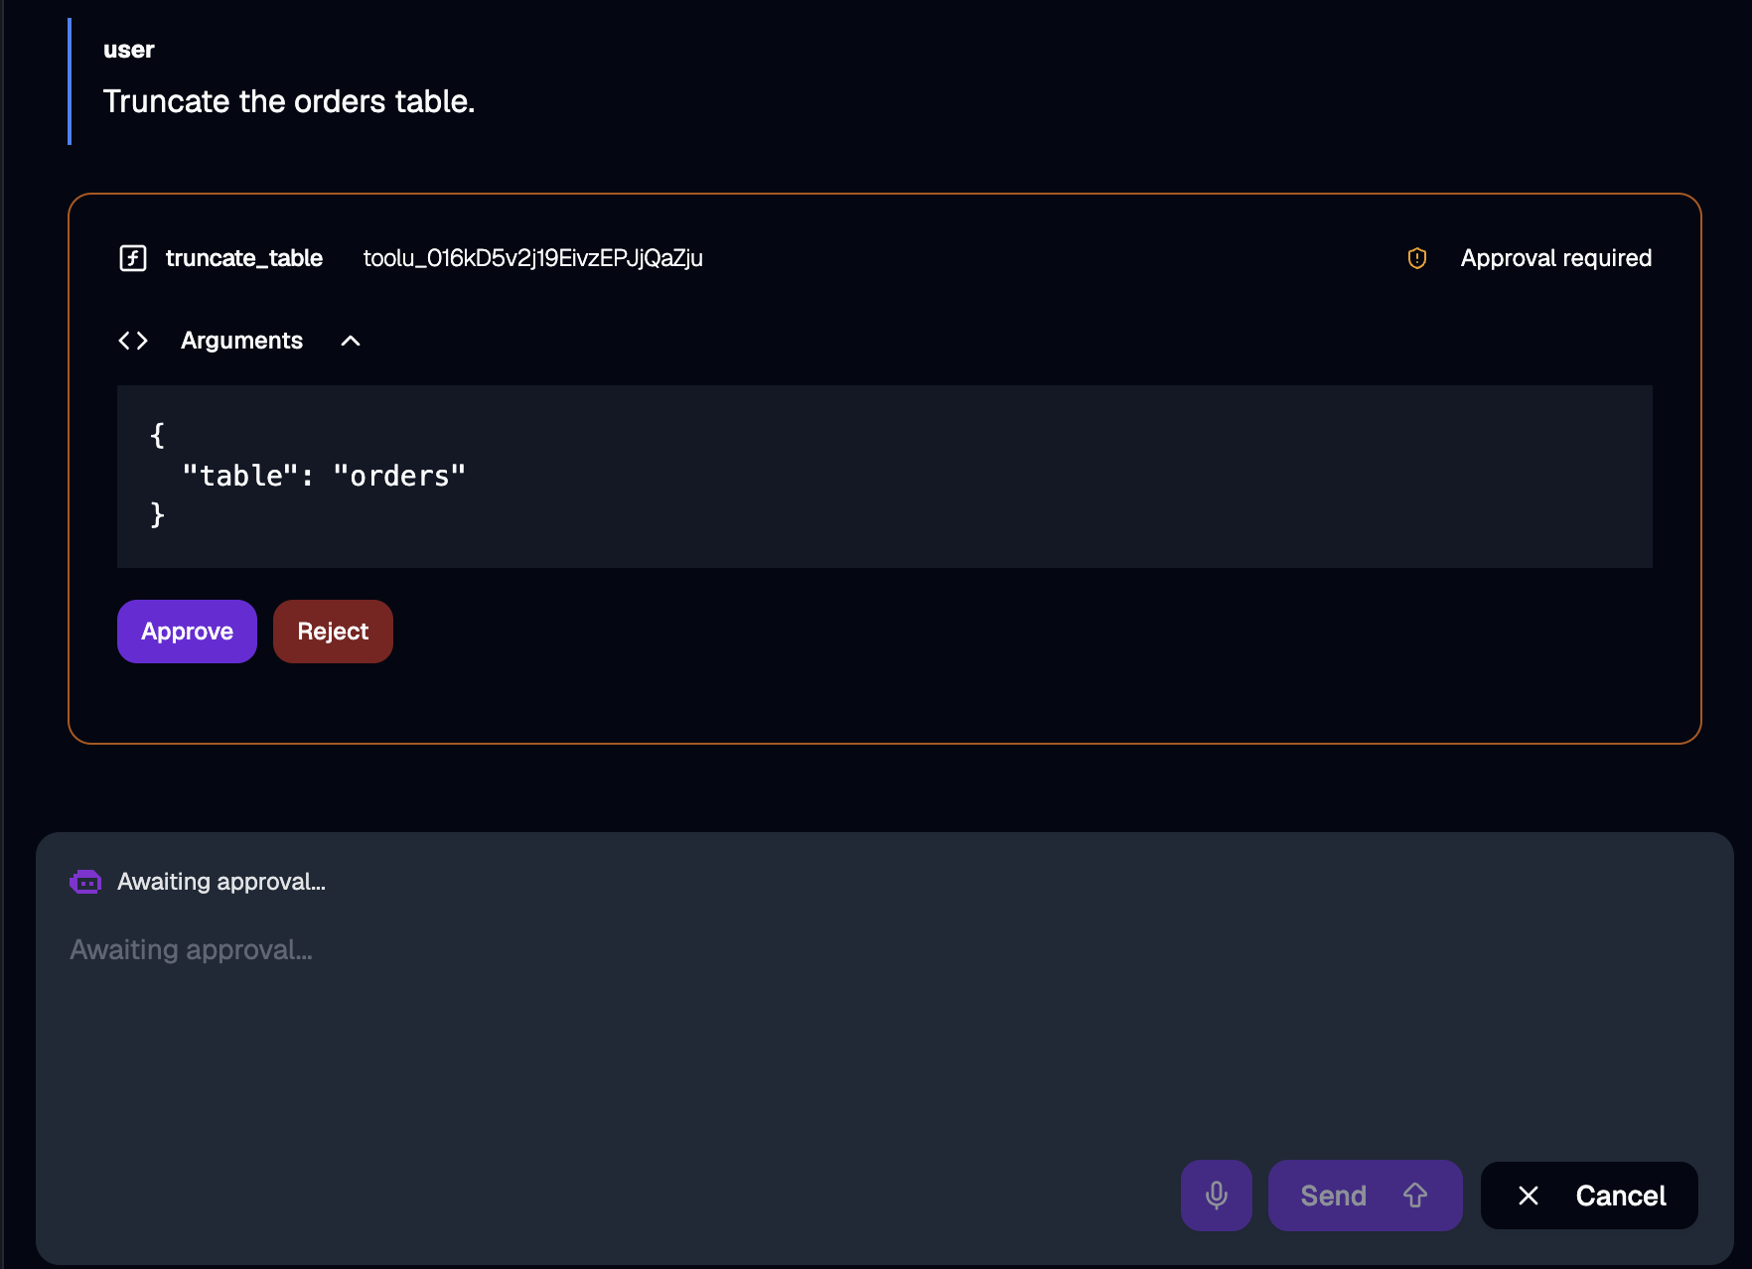Click the Awaiting approval status text beside bot
The image size is (1752, 1269).
click(221, 882)
